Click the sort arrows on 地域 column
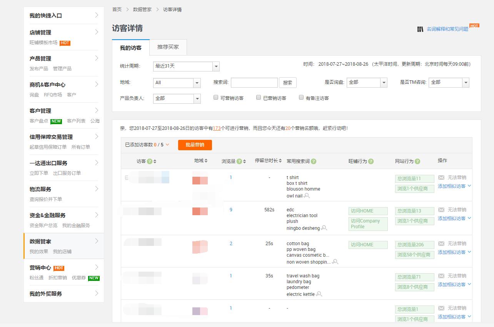Image resolution: width=494 pixels, height=327 pixels. point(206,160)
